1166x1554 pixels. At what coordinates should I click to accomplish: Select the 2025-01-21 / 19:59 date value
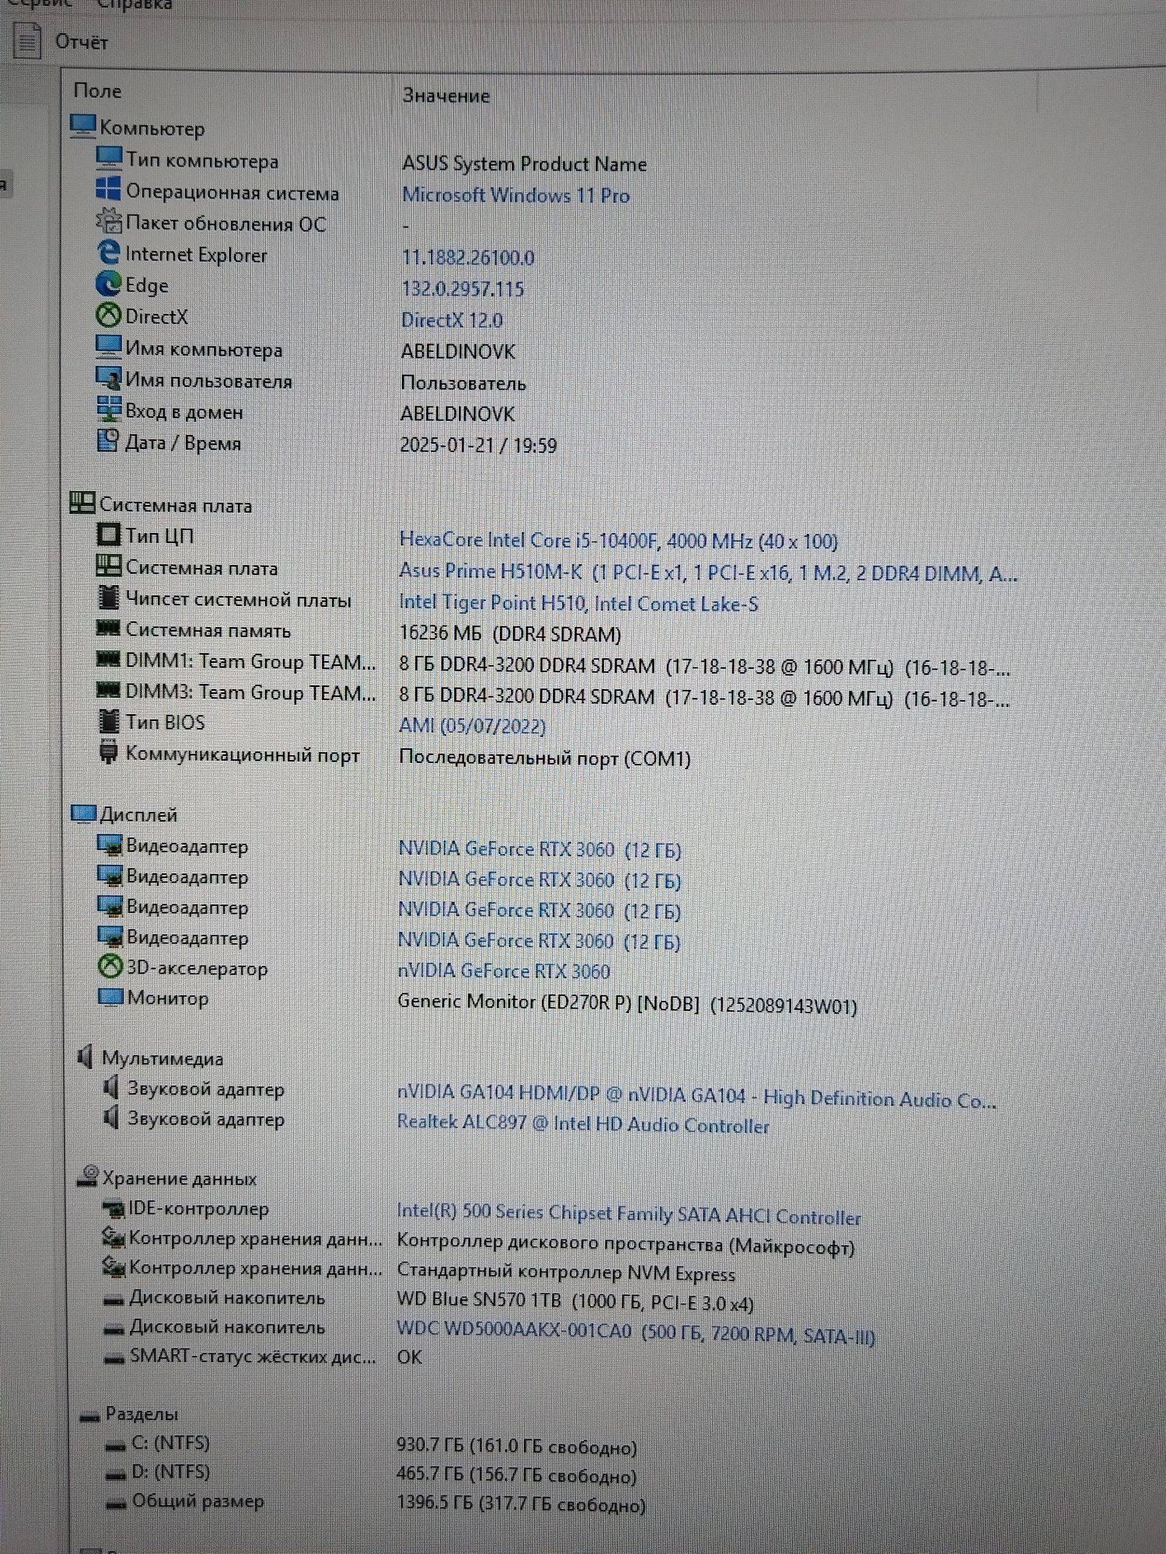(478, 445)
